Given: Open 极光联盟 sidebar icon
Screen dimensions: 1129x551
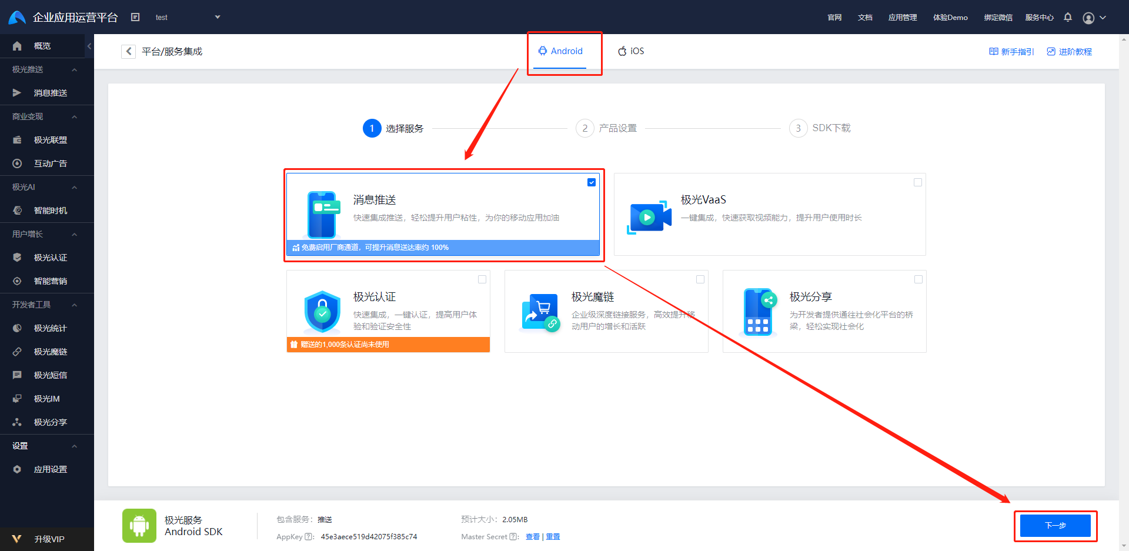Looking at the screenshot, I should coord(17,140).
